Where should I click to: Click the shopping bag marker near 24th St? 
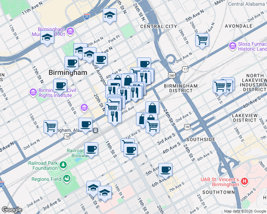(152, 108)
